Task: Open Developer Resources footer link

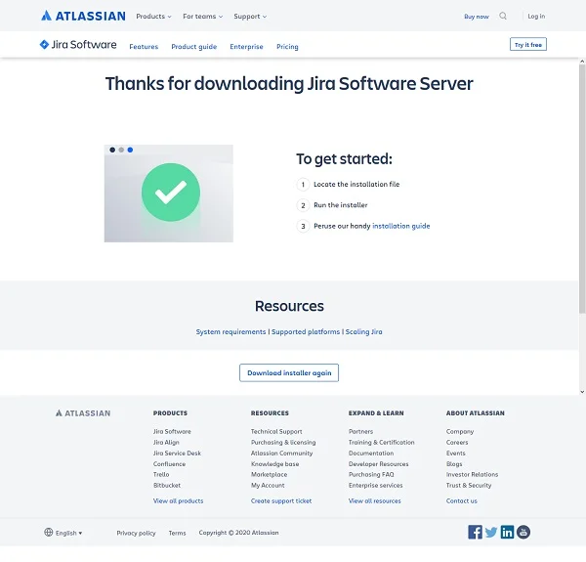Action: click(379, 464)
